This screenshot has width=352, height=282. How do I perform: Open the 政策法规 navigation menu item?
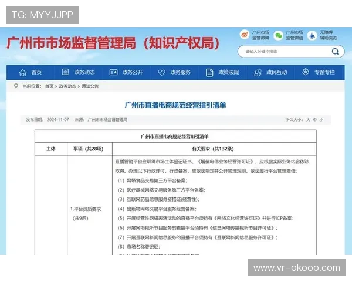pyautogui.click(x=229, y=72)
